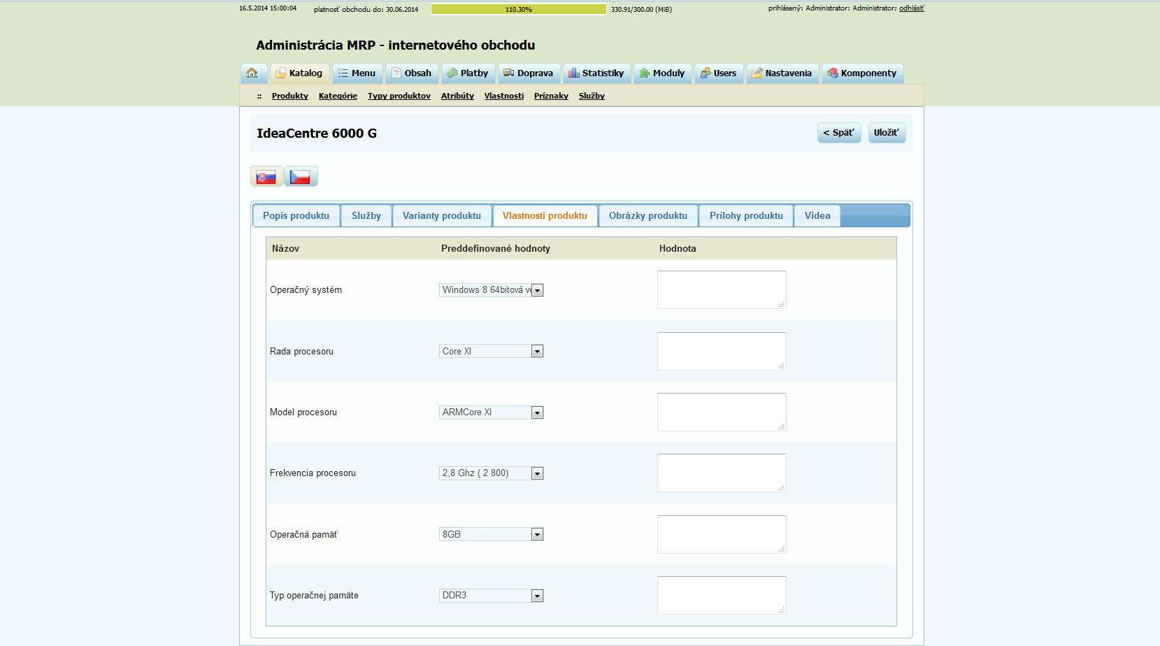Click Rada procesoru value text area
1160x646 pixels.
722,351
